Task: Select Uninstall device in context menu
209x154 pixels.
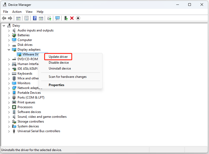Action: (x=60, y=68)
